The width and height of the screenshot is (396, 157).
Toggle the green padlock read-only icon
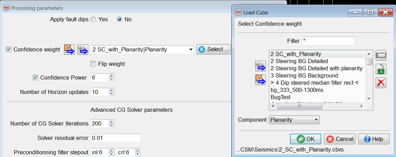381,69
